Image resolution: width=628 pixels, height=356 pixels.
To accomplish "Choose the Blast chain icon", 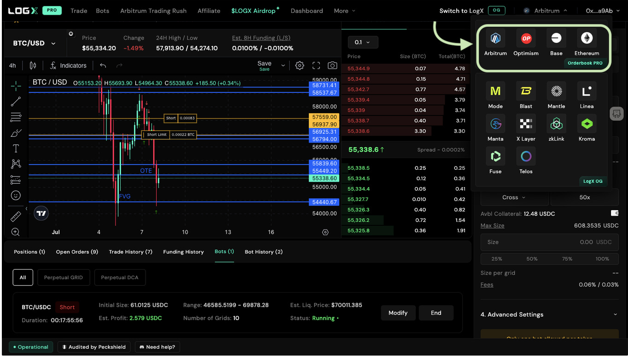I will point(526,91).
